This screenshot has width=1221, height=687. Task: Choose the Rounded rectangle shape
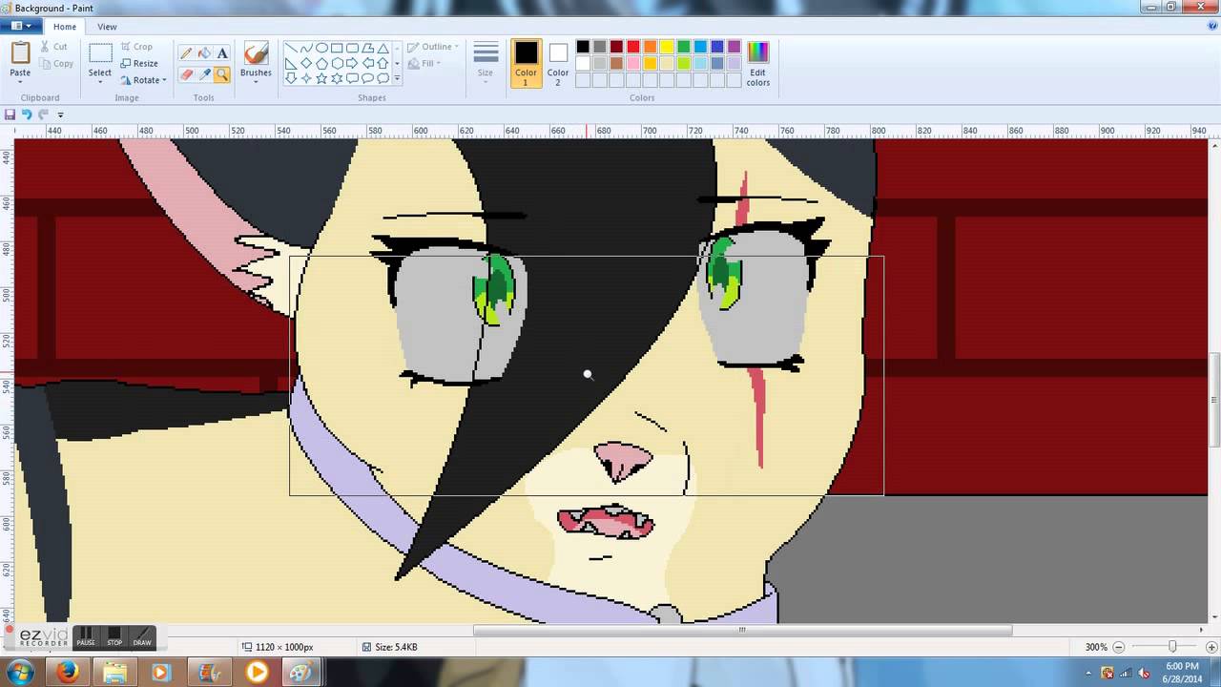352,48
